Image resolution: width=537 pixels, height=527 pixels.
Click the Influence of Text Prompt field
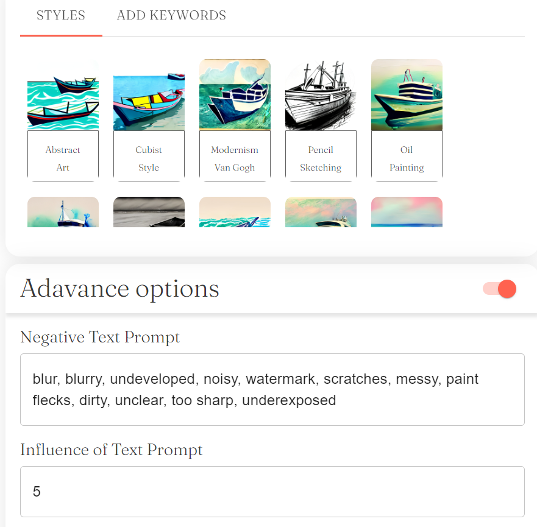pyautogui.click(x=272, y=492)
